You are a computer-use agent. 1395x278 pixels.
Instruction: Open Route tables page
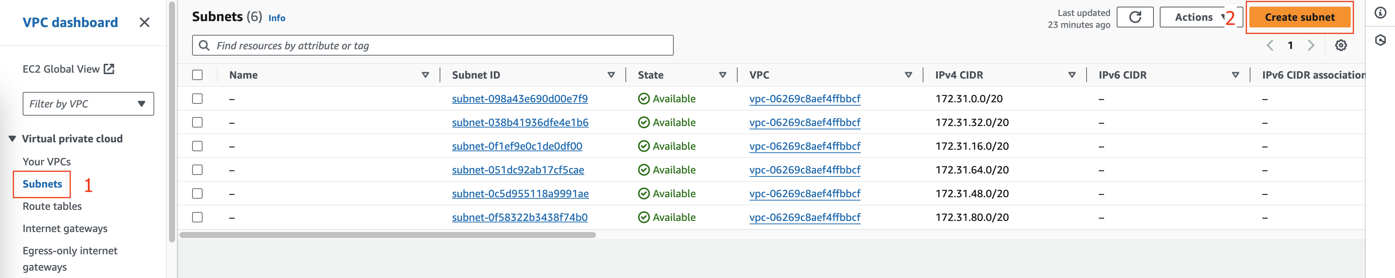(x=52, y=206)
